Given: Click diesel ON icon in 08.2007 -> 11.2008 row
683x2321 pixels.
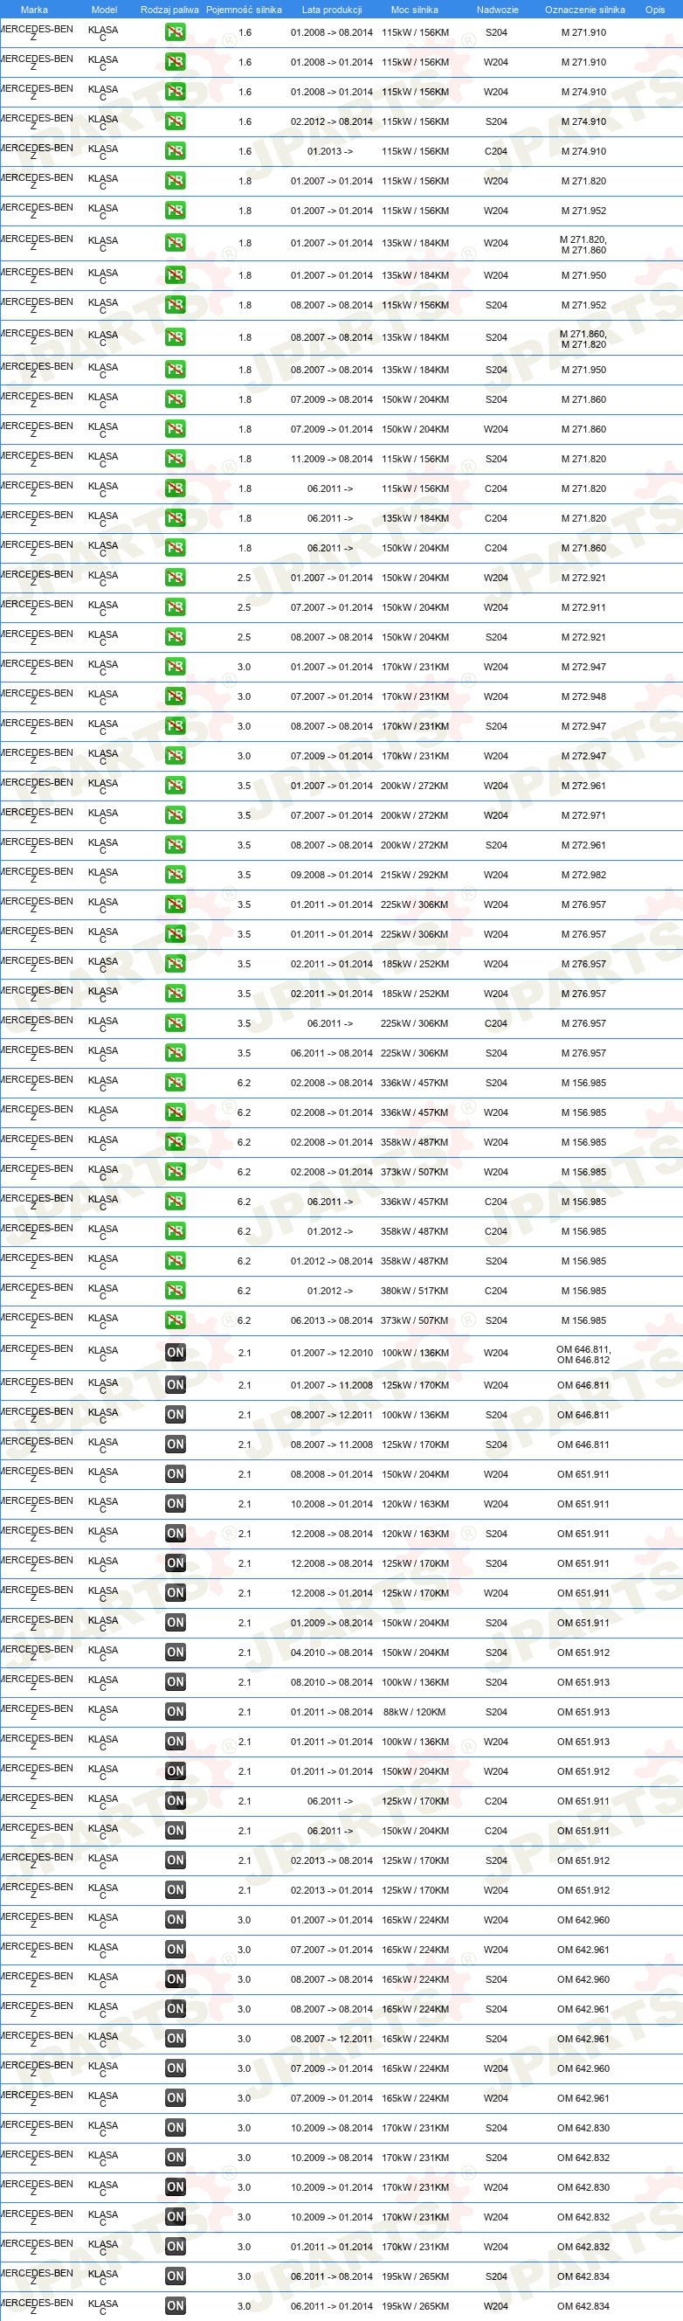Looking at the screenshot, I should [x=175, y=1445].
